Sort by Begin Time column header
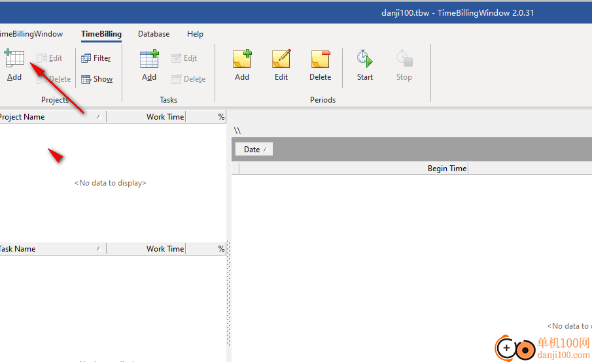 [354, 169]
